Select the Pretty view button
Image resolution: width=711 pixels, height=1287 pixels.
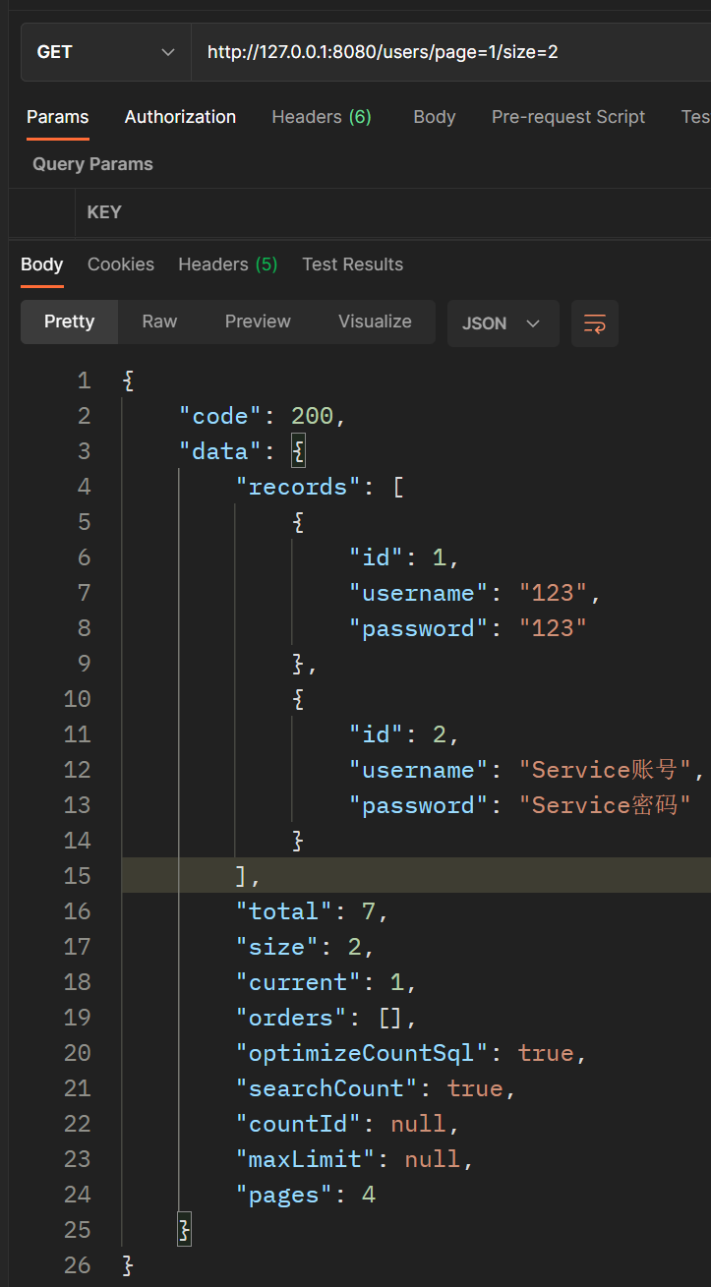point(69,322)
